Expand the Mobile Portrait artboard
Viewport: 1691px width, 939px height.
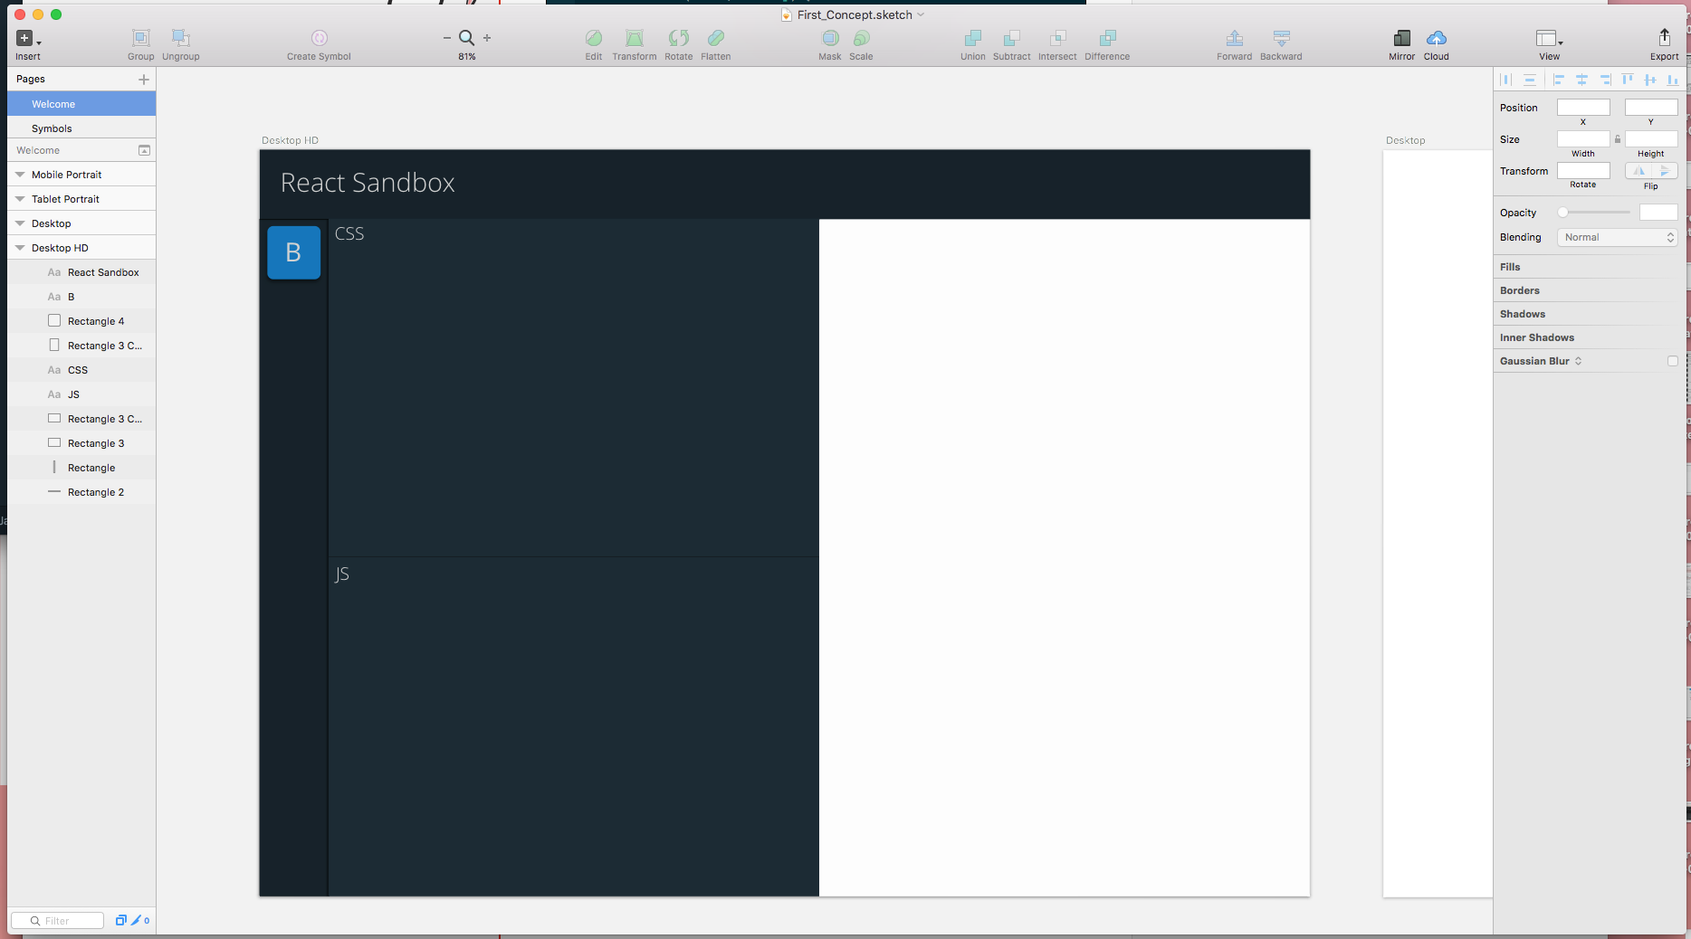pyautogui.click(x=20, y=175)
